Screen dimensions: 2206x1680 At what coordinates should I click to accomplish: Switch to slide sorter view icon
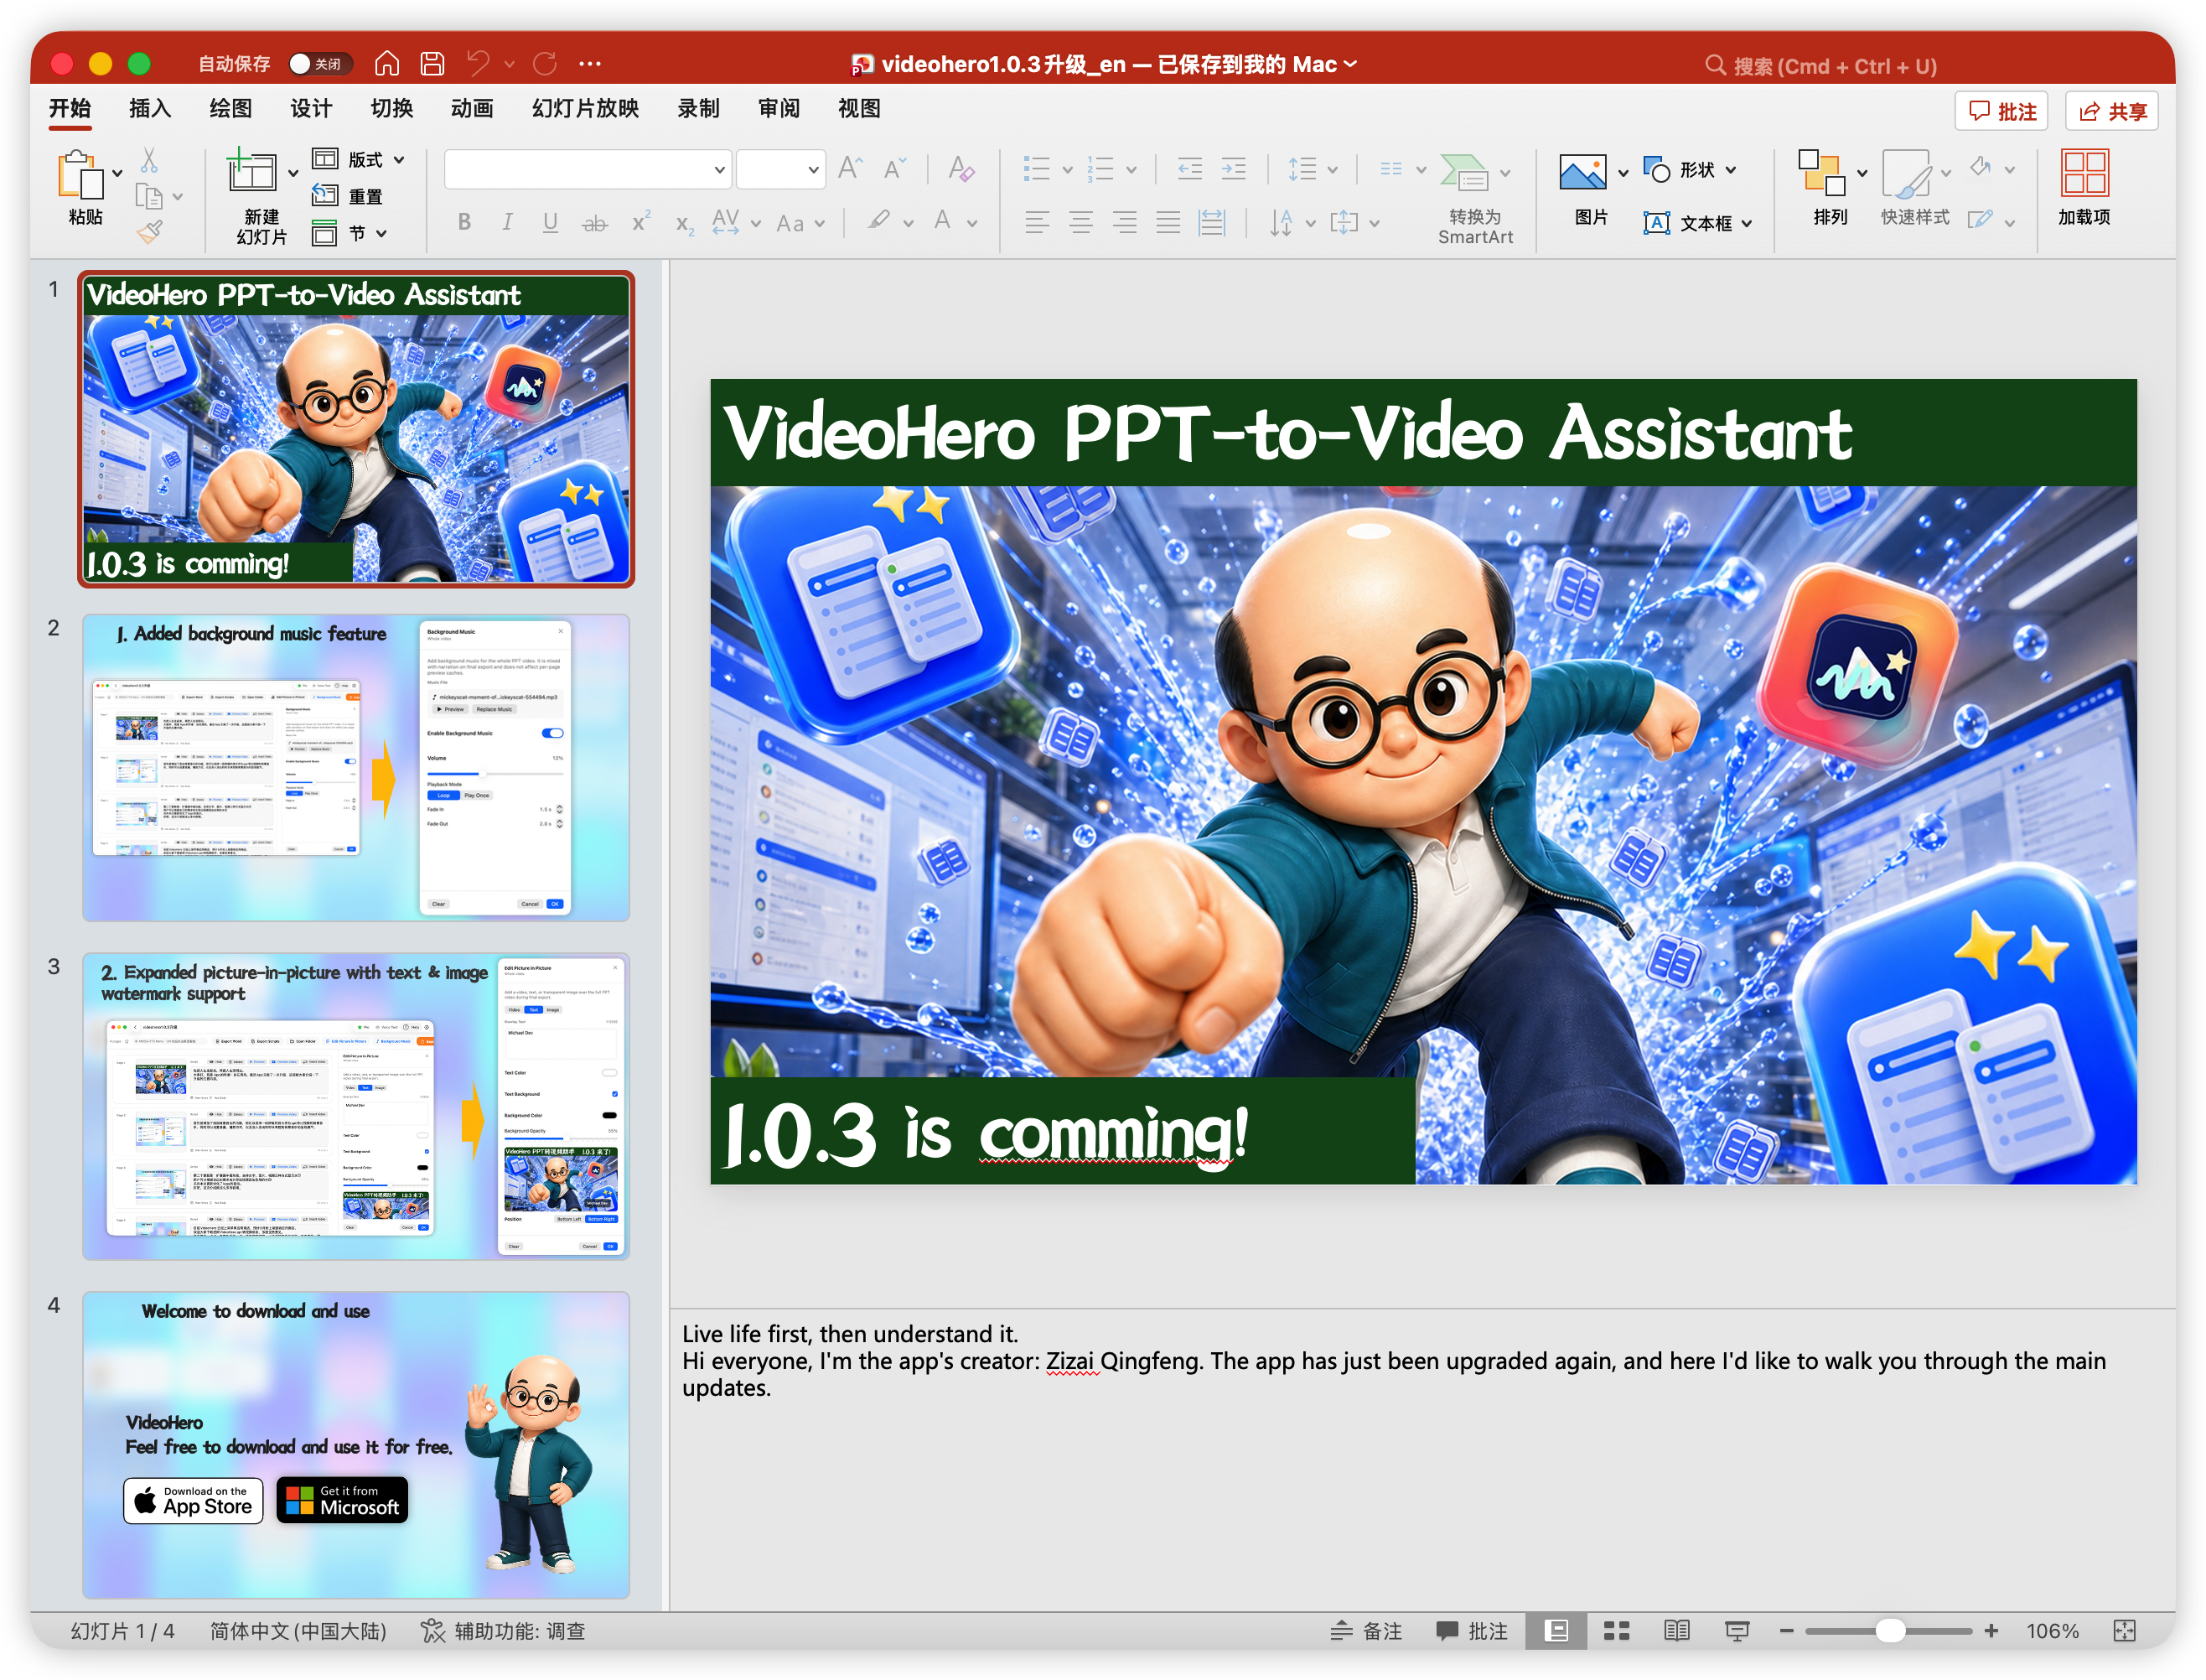(1616, 1631)
